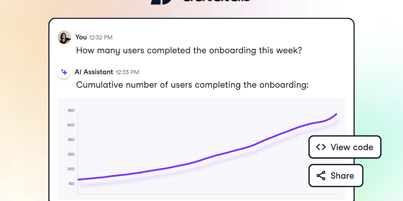This screenshot has width=403, height=201.
Task: Select the "AI Assistant" sender name
Action: click(x=94, y=72)
